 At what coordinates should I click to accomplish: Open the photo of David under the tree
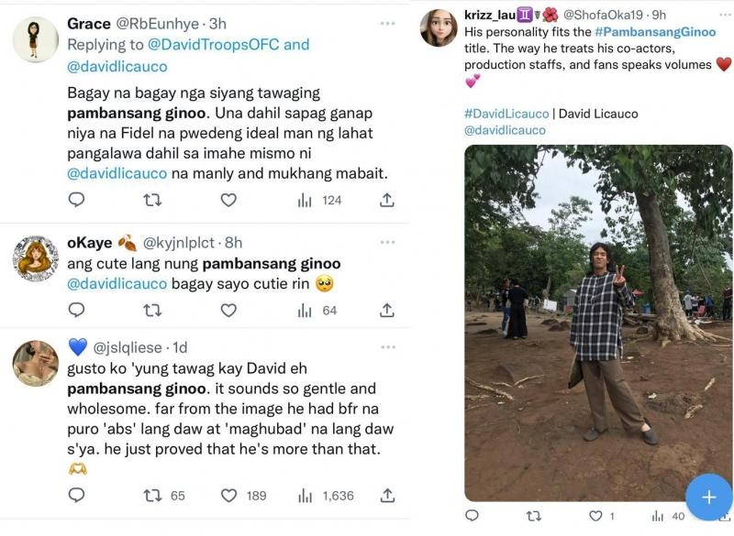597,323
